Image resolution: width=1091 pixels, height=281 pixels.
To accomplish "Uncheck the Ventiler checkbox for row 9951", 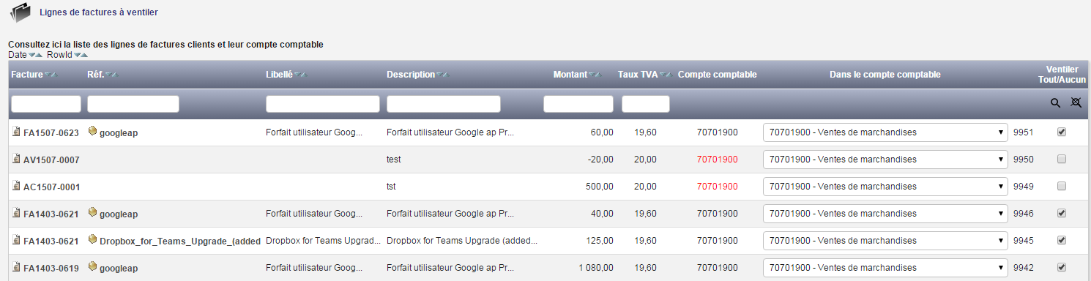I will pyautogui.click(x=1062, y=132).
